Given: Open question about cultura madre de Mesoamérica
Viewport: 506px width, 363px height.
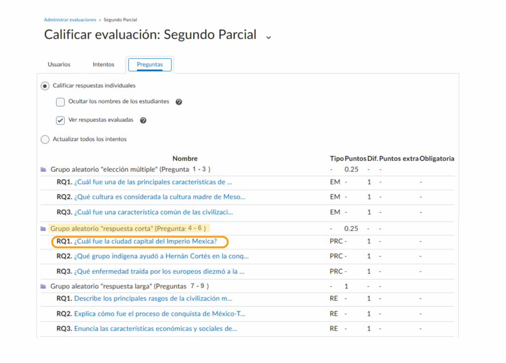Looking at the screenshot, I should pyautogui.click(x=160, y=197).
